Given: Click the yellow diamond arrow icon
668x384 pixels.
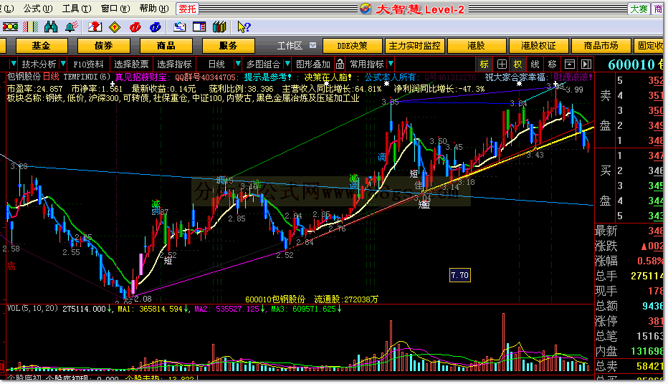Looking at the screenshot, I should point(115,27).
